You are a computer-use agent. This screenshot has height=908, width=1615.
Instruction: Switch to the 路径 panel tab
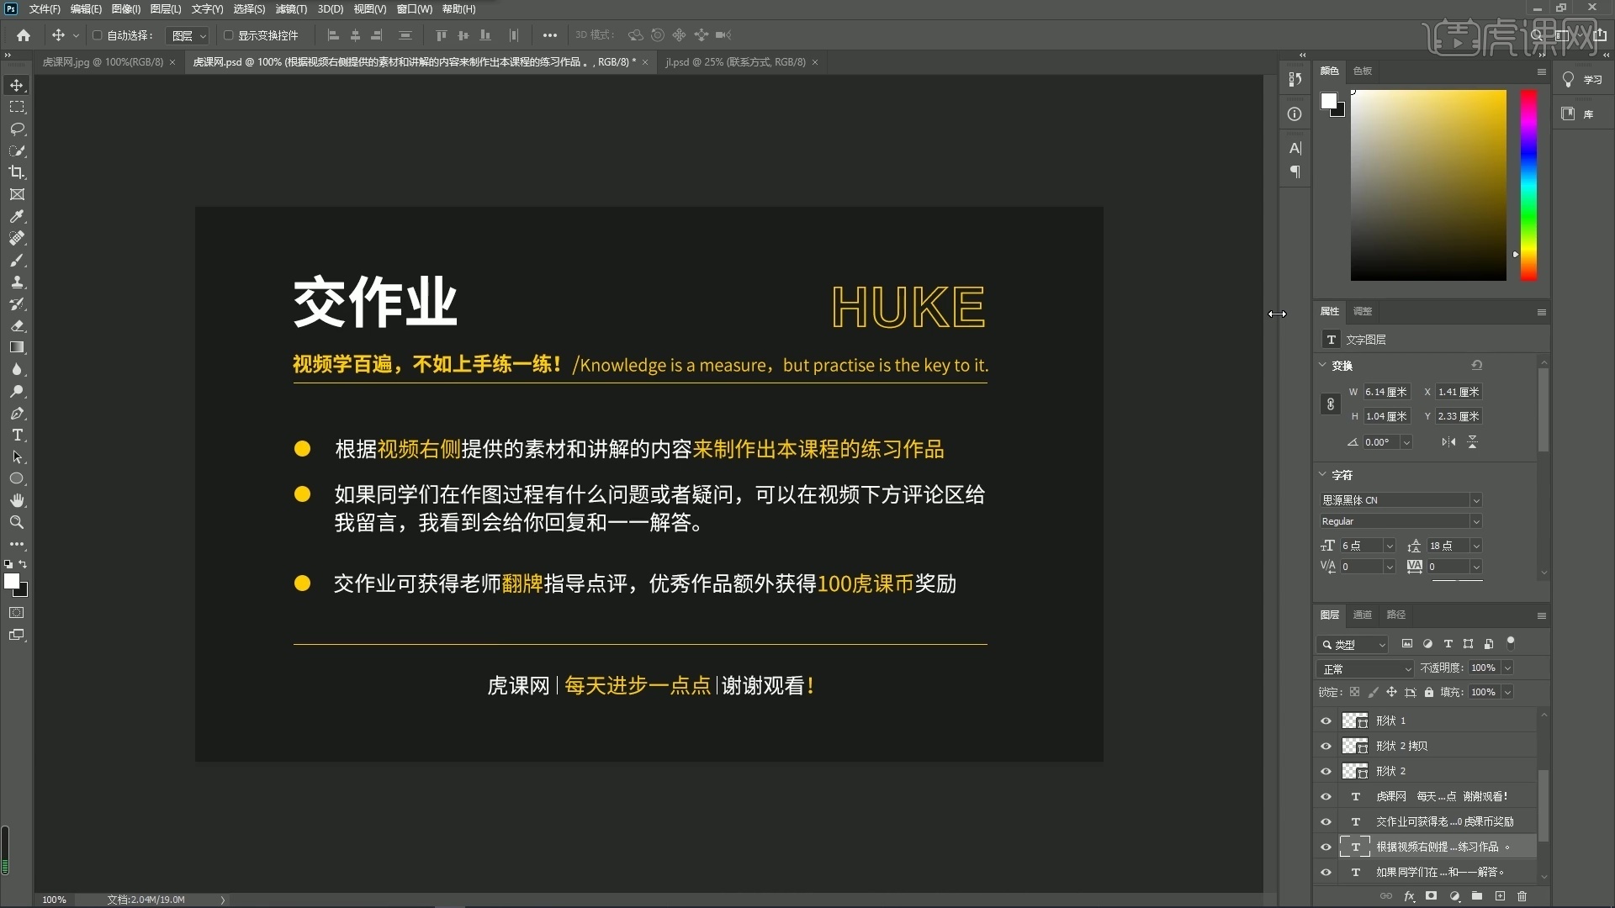1396,615
